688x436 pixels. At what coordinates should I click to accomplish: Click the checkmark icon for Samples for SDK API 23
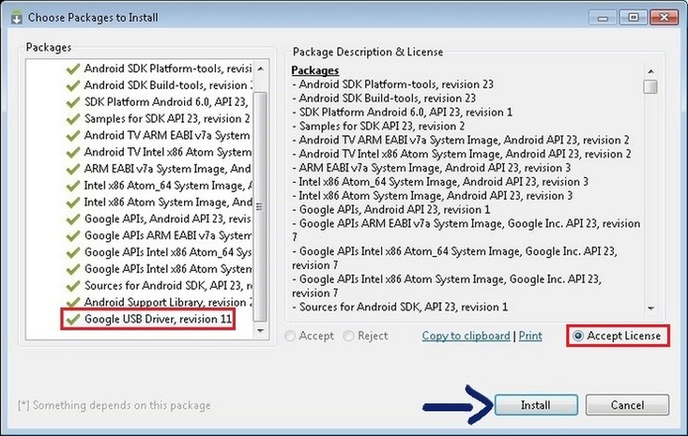pyautogui.click(x=73, y=119)
